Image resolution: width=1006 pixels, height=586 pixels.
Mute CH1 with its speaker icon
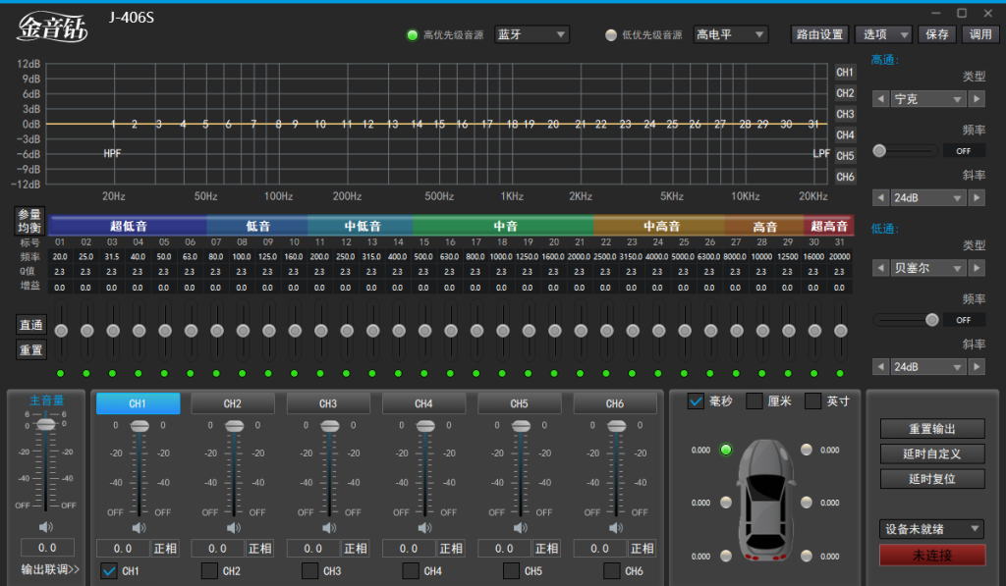[139, 528]
